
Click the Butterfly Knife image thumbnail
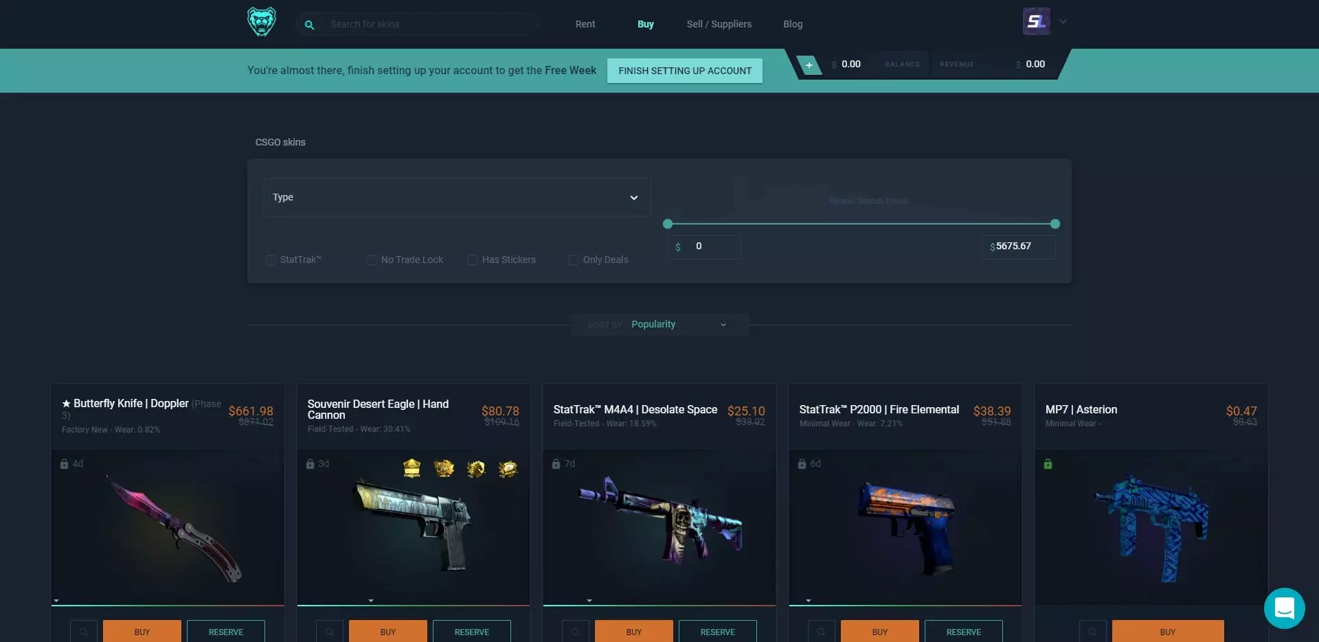[x=174, y=527]
